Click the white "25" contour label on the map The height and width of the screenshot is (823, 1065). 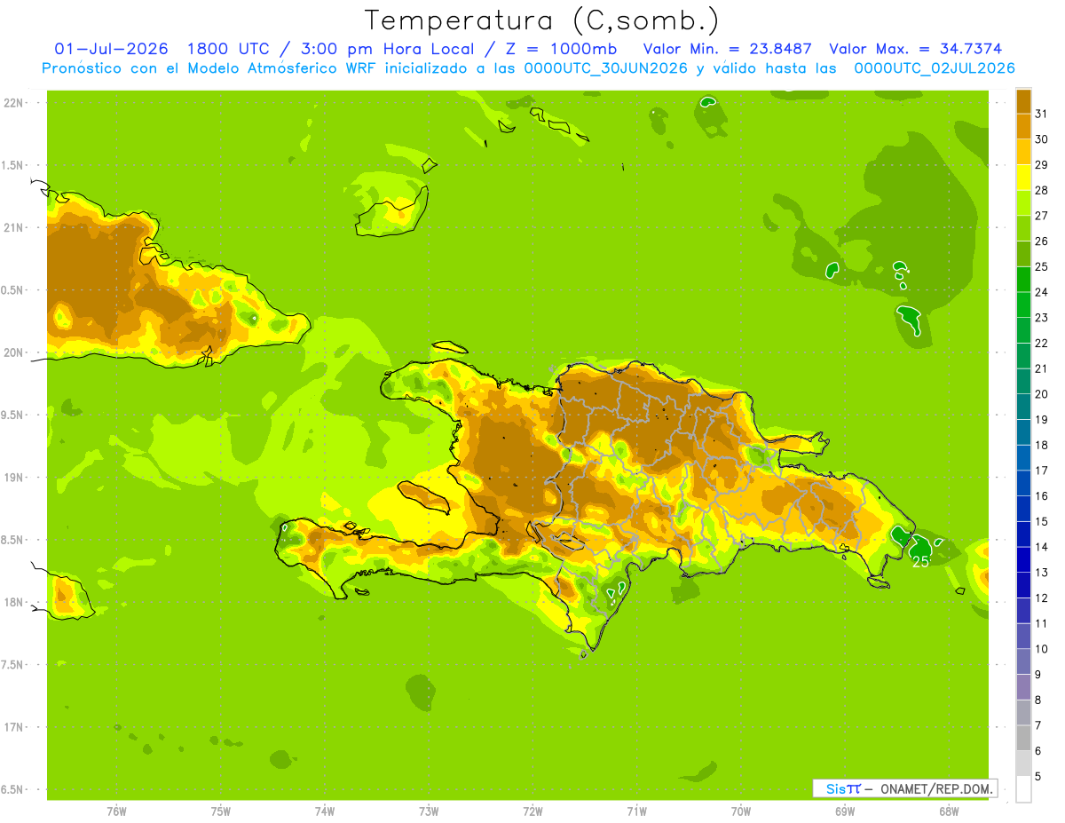click(x=920, y=562)
